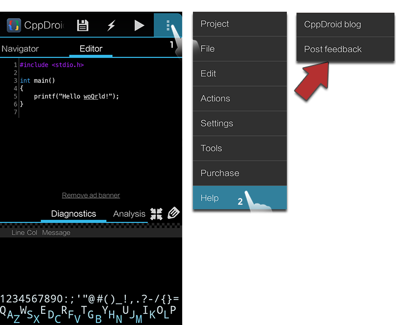Tap the 1 key on the symbol row
The image size is (396, 325).
click(3, 299)
